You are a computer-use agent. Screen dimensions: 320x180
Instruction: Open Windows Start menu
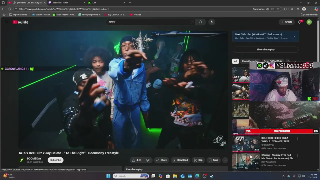tap(108, 176)
